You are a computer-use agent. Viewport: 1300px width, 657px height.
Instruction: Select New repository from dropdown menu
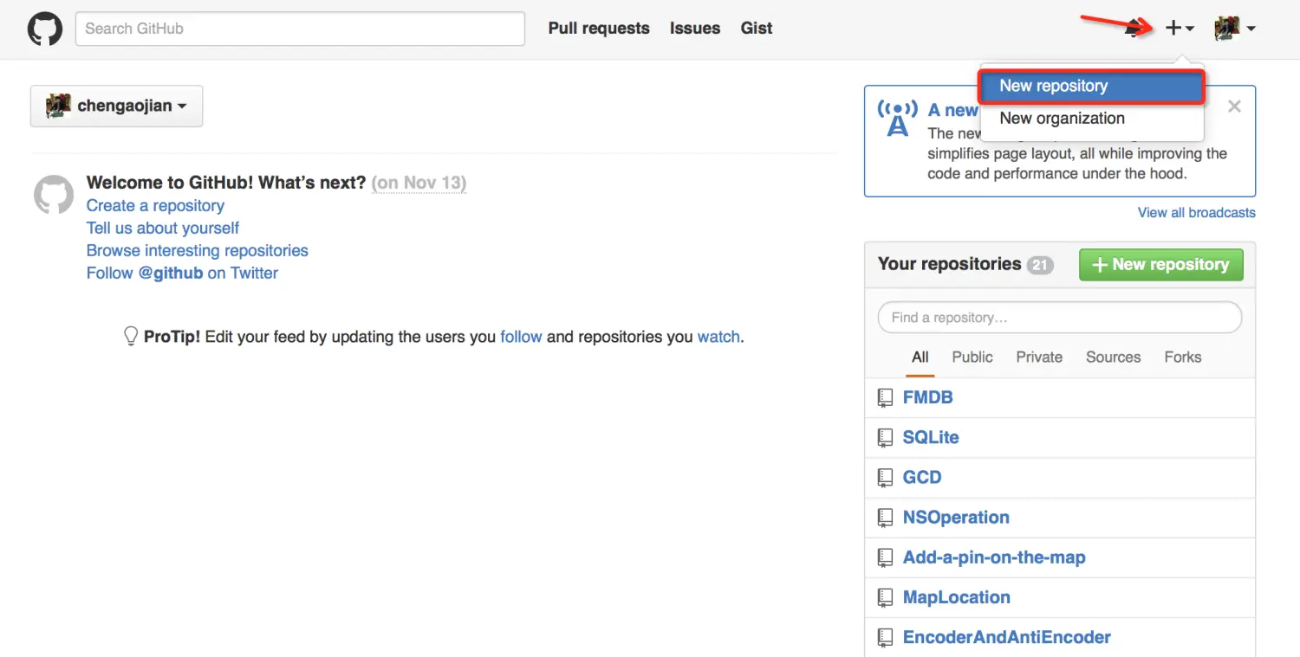[x=1092, y=87]
